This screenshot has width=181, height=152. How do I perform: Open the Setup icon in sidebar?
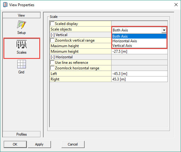[x=22, y=25]
